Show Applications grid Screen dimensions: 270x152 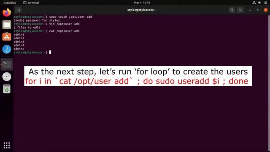click(7, 145)
